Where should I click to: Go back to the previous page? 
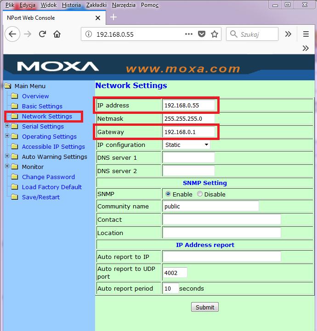(12, 34)
